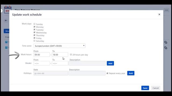Open the three-dots more menu
Image resolution: width=172 pixels, height=96 pixels.
[167, 10]
